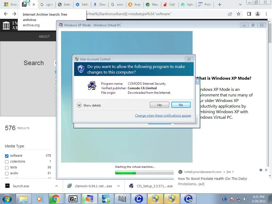Screen dimensions: 272x204
Task: Open options arrow for clamwin download
Action: click(x=118, y=186)
